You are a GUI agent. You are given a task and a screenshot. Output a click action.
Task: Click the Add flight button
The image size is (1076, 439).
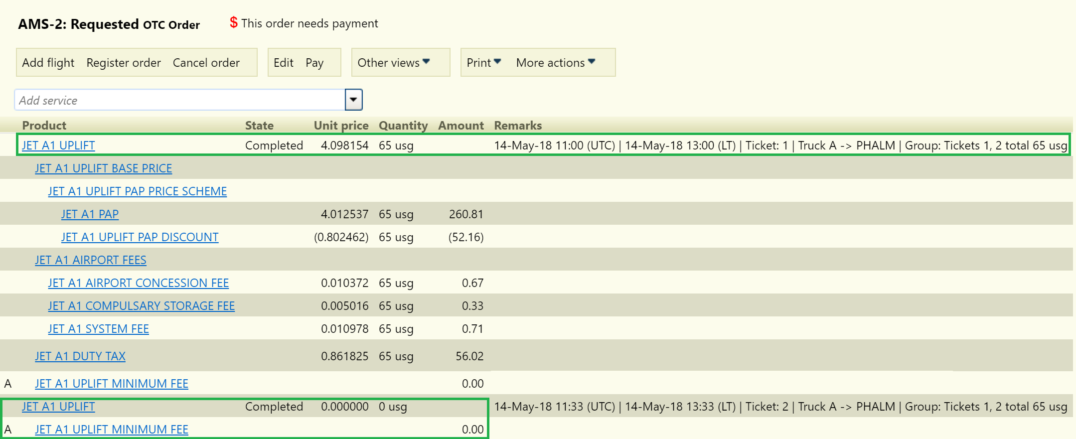(48, 63)
